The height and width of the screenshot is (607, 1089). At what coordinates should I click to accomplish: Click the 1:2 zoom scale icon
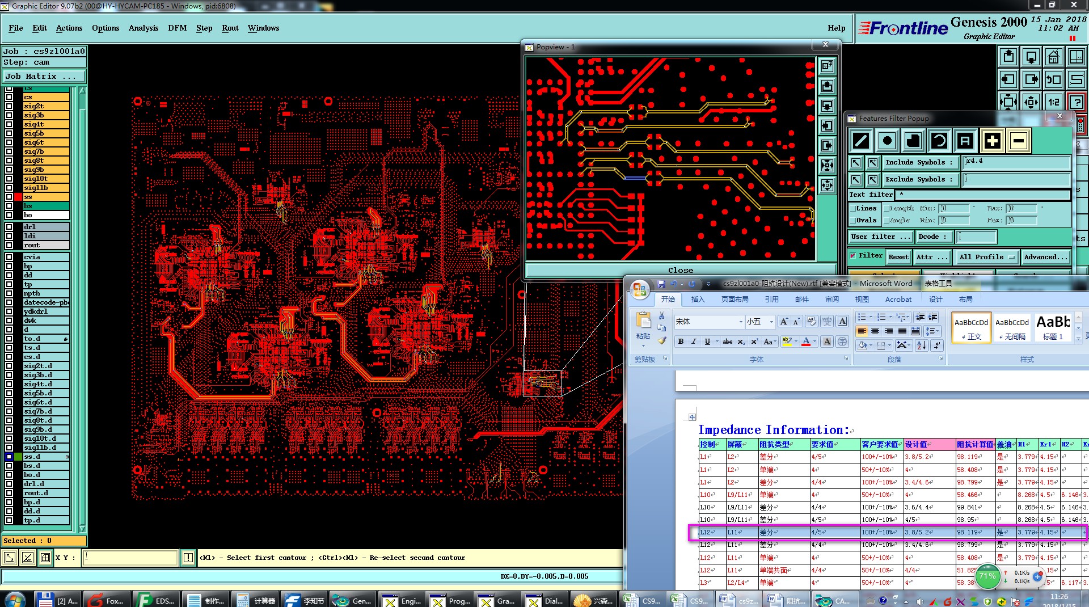point(1053,102)
